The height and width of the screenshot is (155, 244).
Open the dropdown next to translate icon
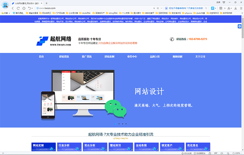[215, 8]
